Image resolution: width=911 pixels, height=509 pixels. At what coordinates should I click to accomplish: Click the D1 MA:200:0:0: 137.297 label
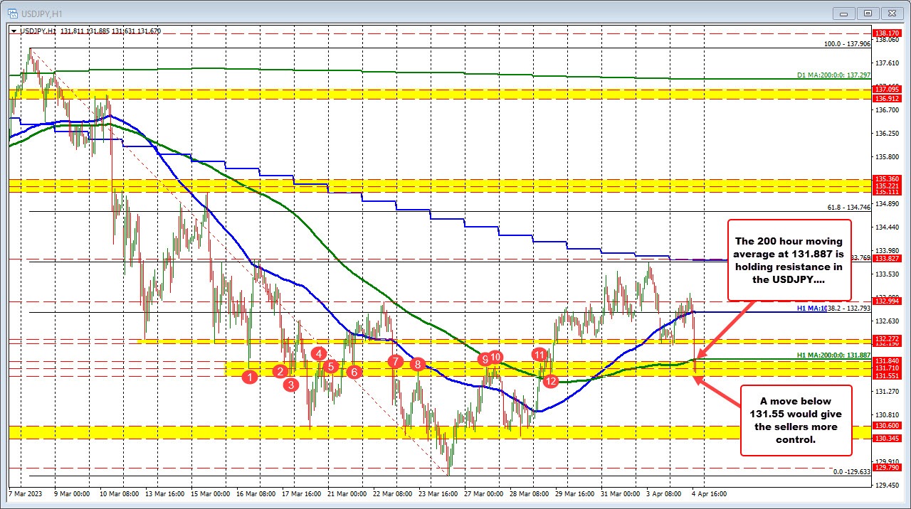tap(834, 75)
